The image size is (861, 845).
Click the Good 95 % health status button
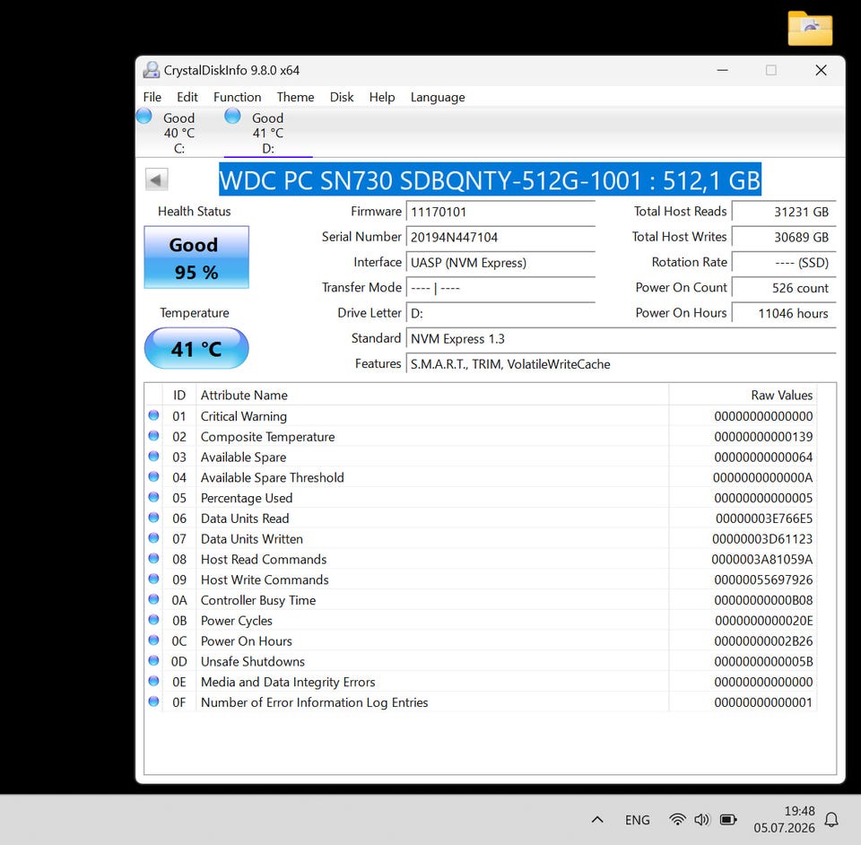coord(196,257)
